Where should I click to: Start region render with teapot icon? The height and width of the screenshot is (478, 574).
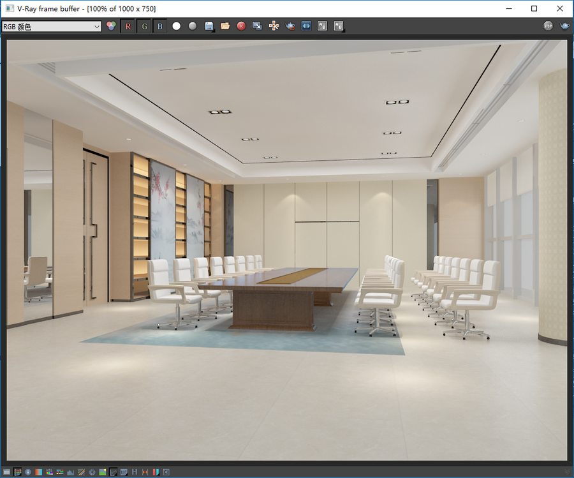pyautogui.click(x=290, y=26)
